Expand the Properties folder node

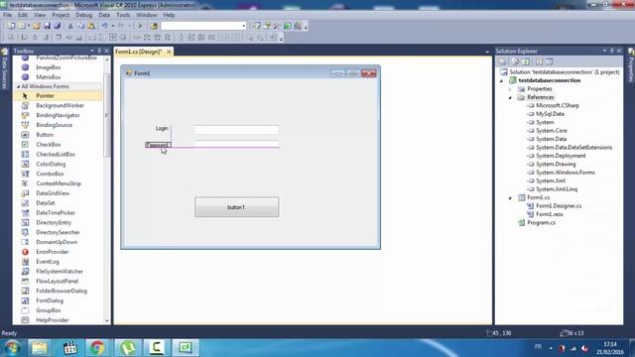pos(510,89)
